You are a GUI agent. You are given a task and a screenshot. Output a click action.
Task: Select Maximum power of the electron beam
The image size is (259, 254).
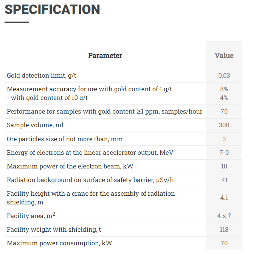point(70,166)
